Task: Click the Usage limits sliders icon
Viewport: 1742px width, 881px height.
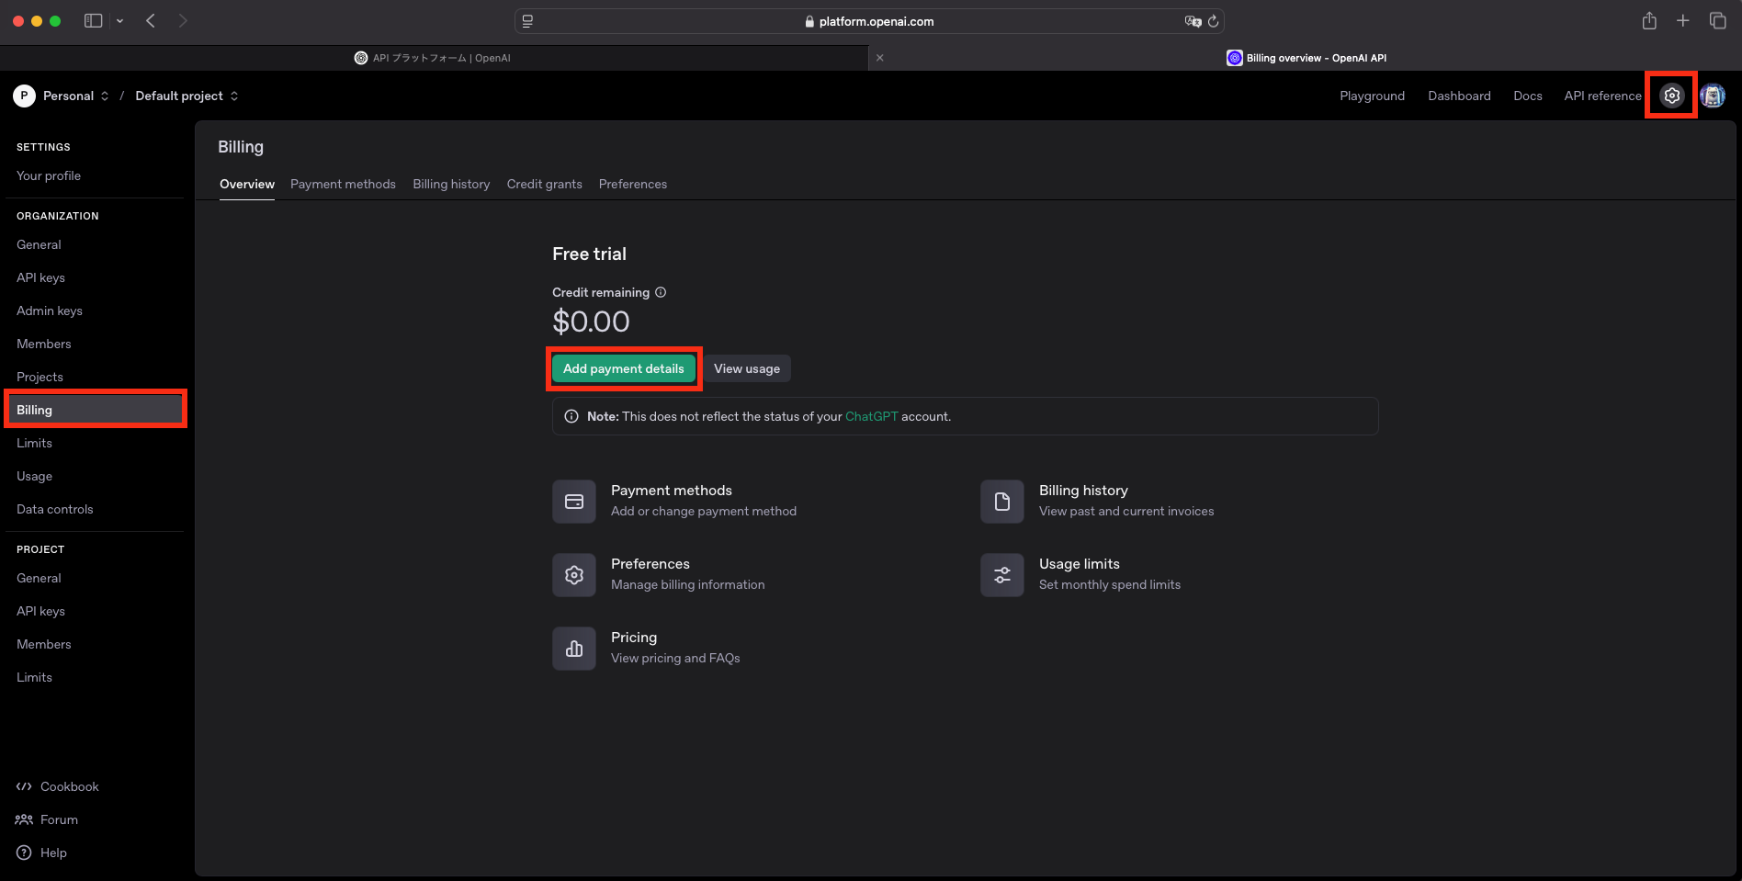Action: point(1002,575)
